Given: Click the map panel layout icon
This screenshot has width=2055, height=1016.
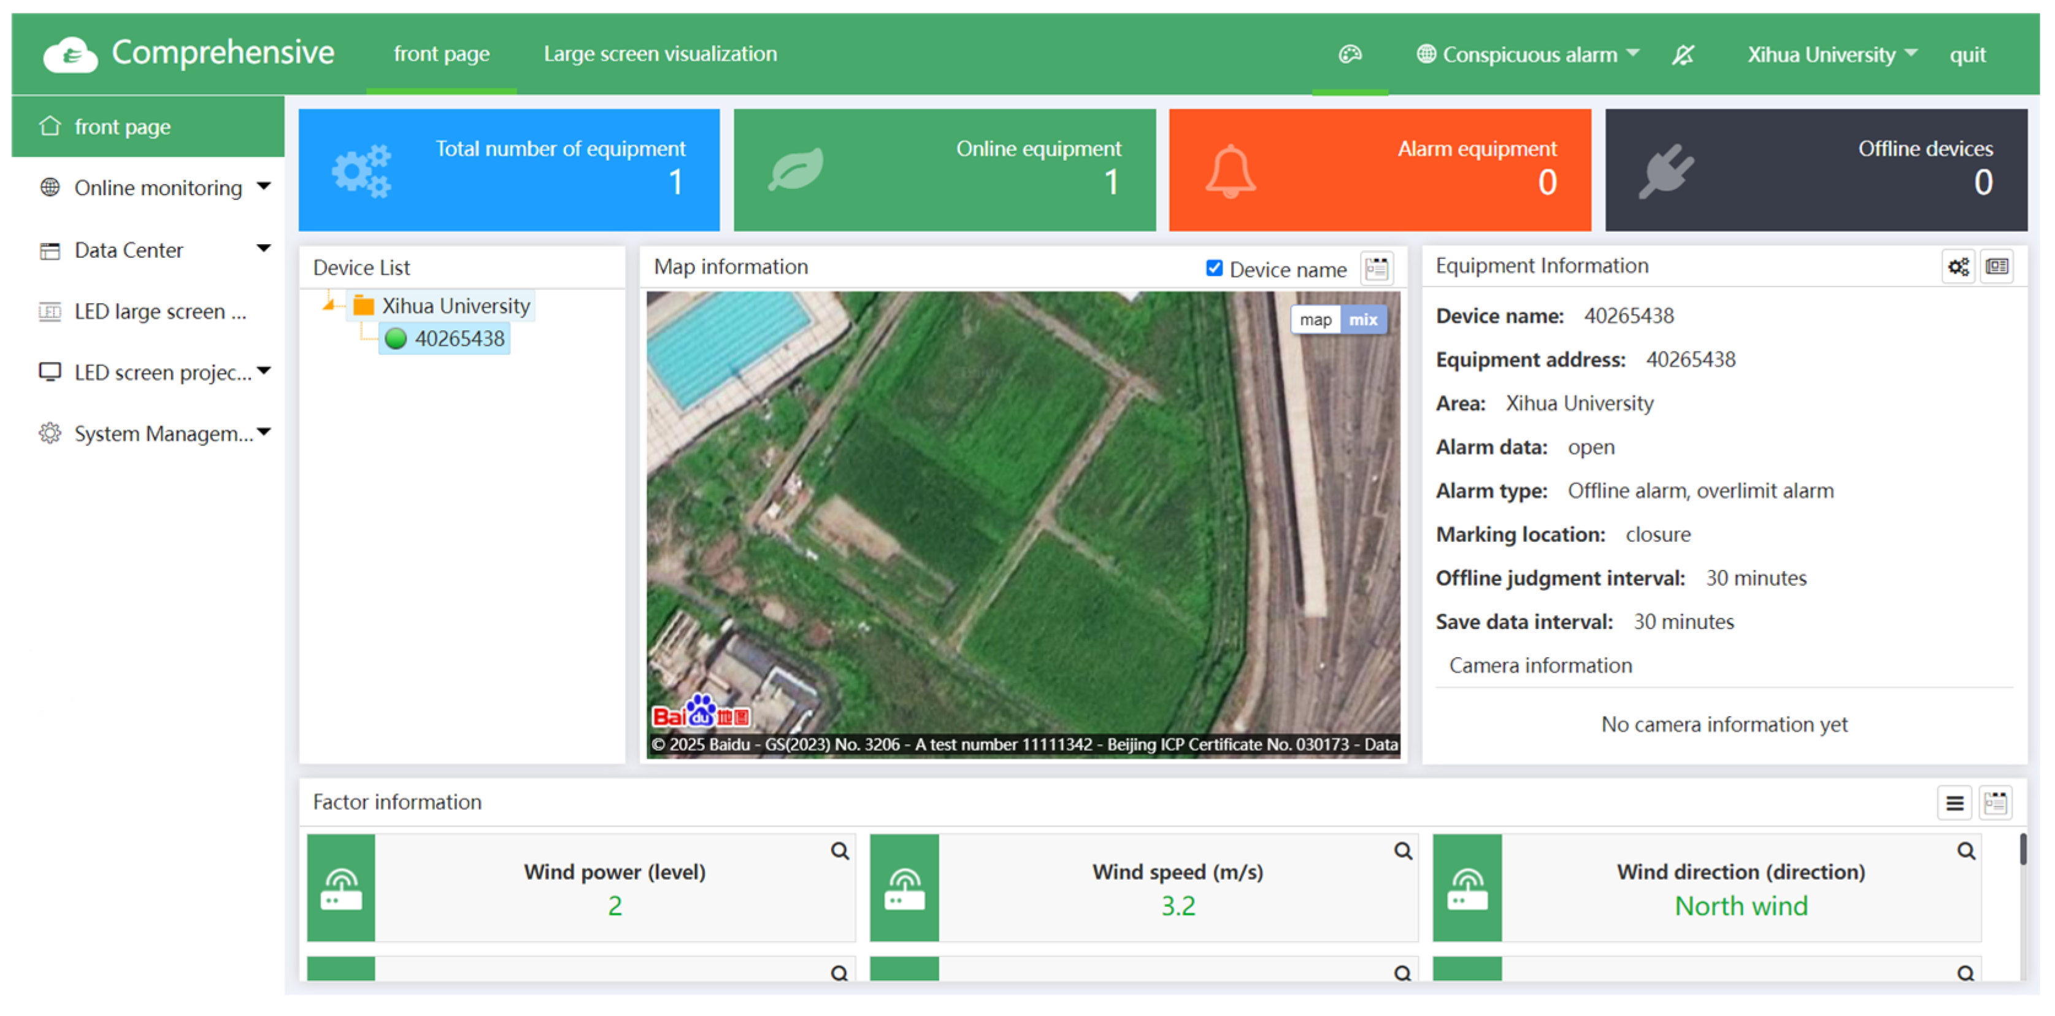Looking at the screenshot, I should [x=1377, y=269].
